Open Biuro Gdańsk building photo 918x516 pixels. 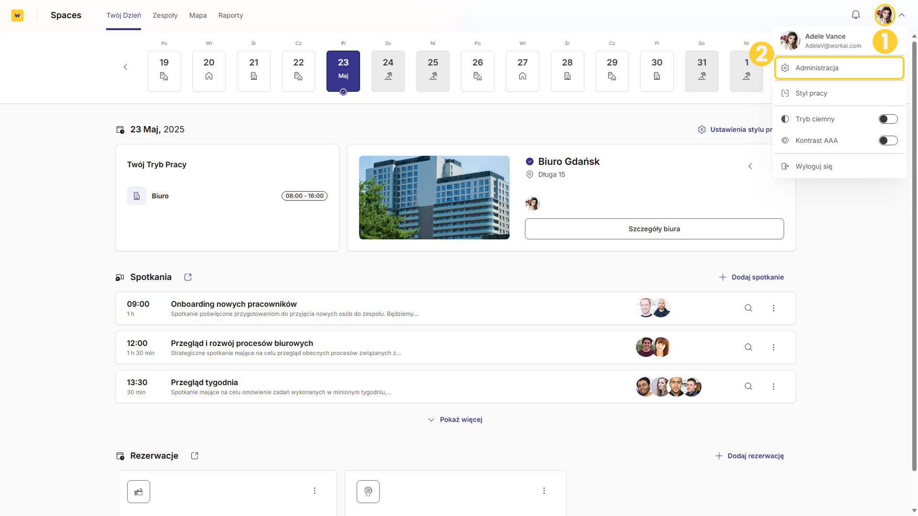434,197
